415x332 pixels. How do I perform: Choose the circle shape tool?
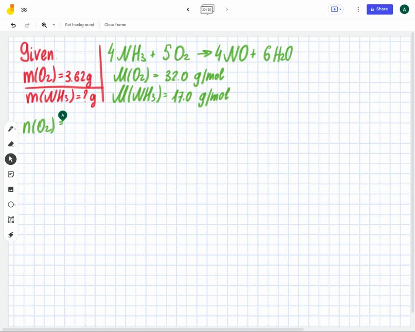coord(11,204)
